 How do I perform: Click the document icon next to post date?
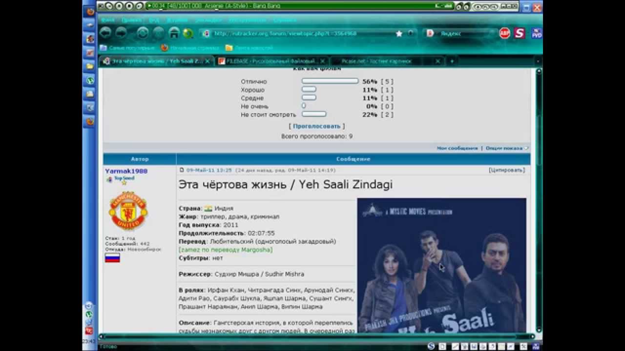point(182,170)
